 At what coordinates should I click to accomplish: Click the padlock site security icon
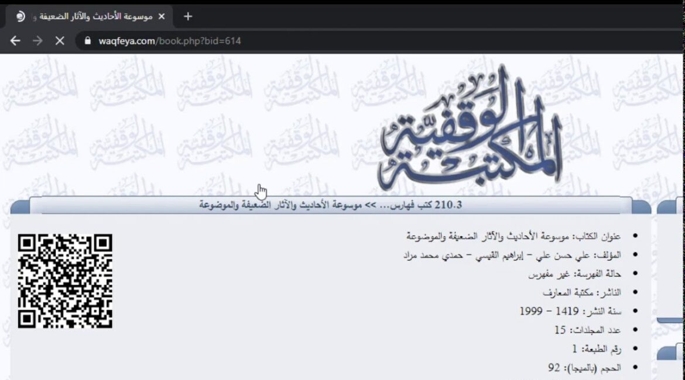point(88,41)
